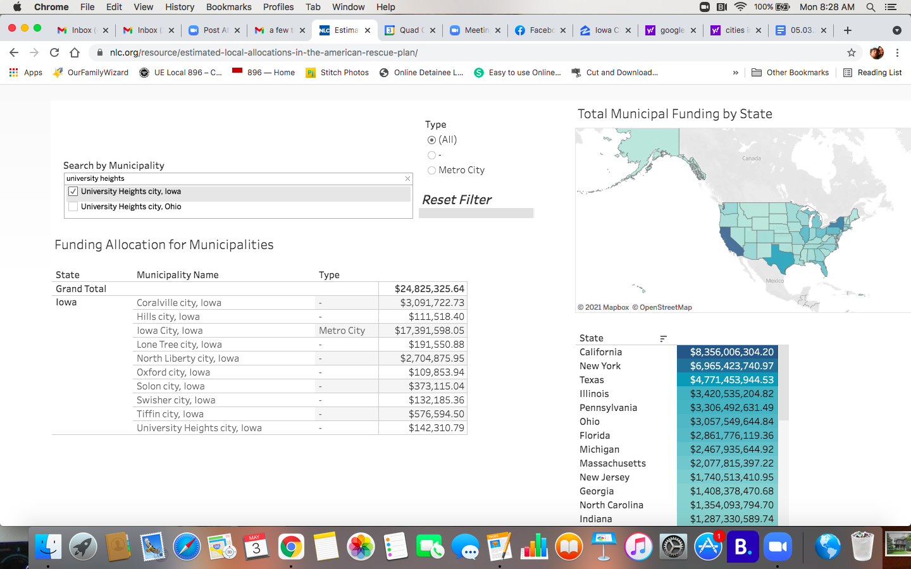Open the Apps grid in bookmarks bar

26,73
